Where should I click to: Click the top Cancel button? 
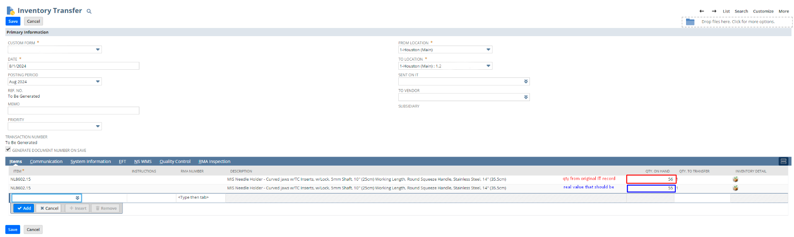point(34,22)
